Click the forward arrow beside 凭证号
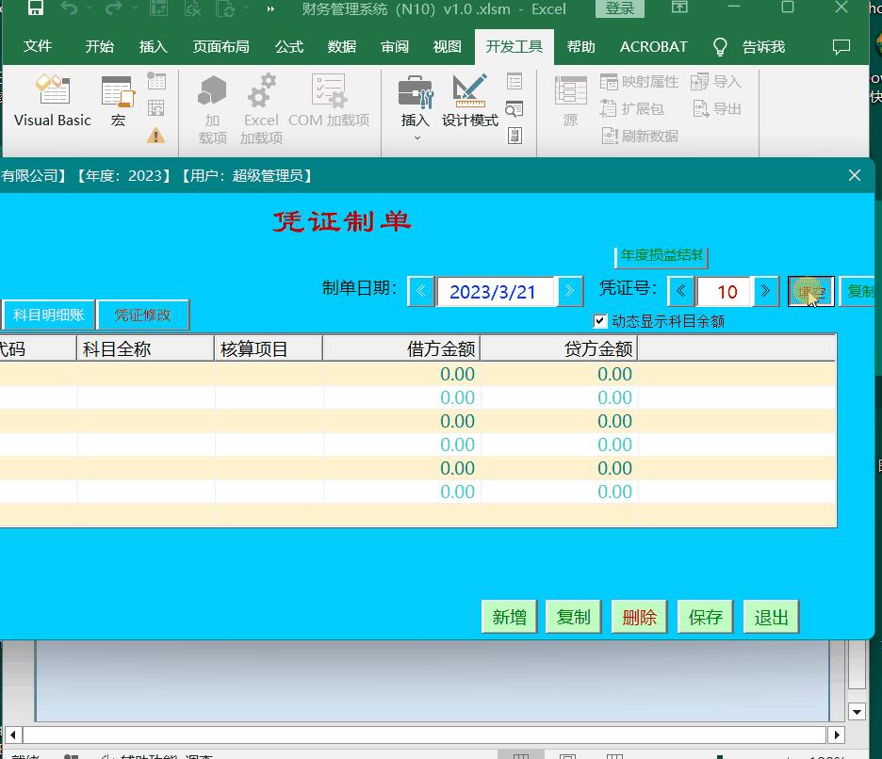The width and height of the screenshot is (882, 759). (x=765, y=292)
